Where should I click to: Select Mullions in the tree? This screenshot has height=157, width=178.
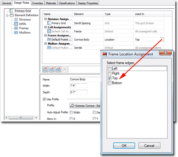click(25, 32)
